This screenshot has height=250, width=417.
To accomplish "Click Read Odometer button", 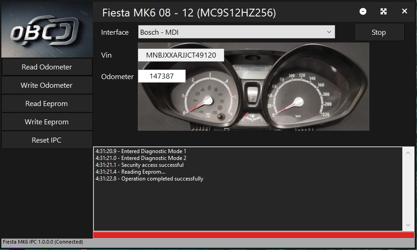I will pyautogui.click(x=47, y=67).
